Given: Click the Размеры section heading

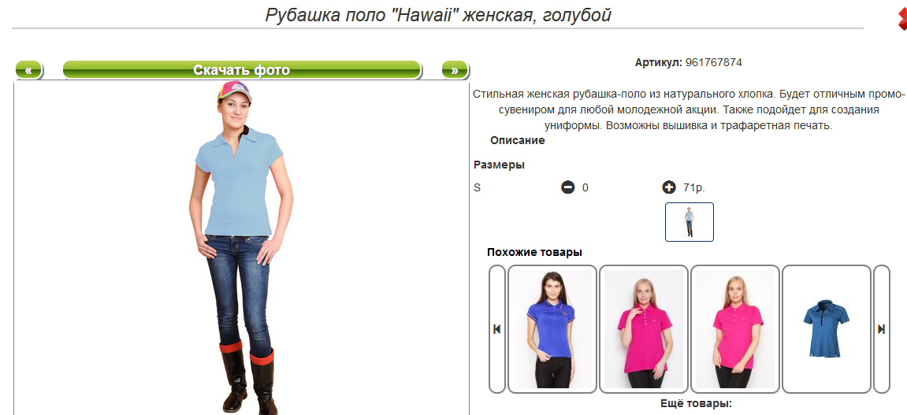Looking at the screenshot, I should 499,165.
